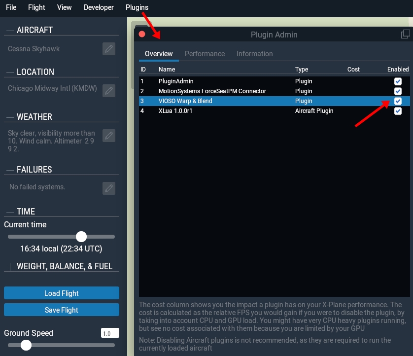Click the Ground Speed slider handle

26,345
